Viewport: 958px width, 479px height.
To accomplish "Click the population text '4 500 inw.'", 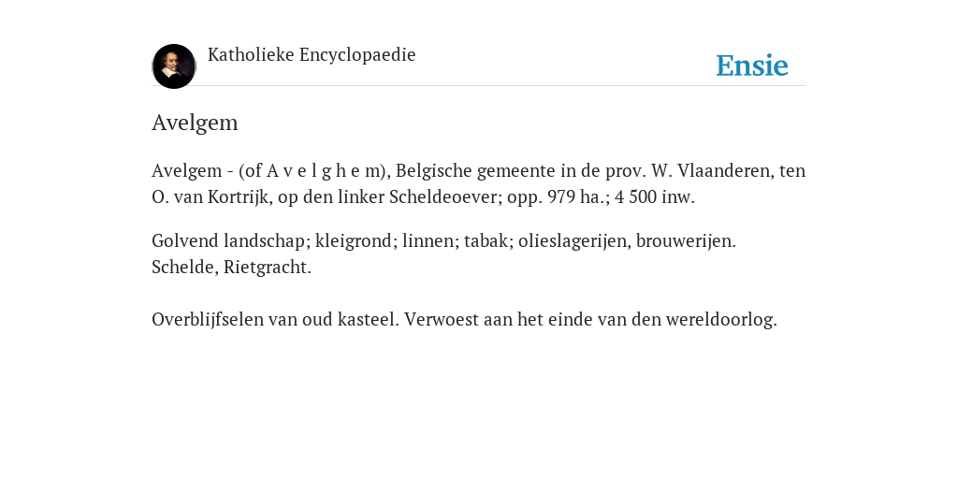I will pos(654,197).
